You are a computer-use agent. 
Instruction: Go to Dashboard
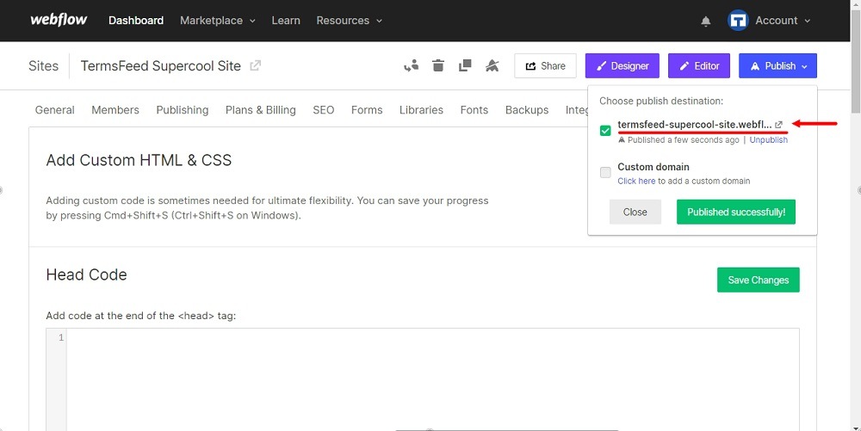[x=136, y=21]
